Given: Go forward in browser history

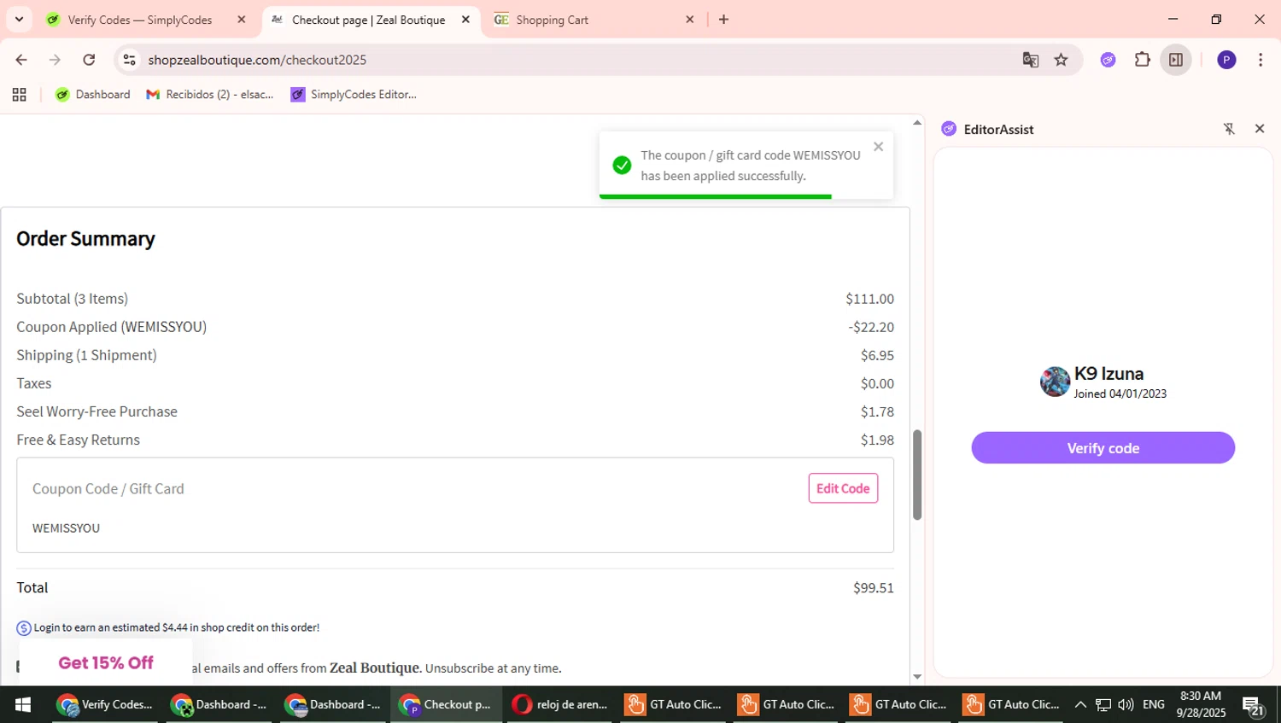Looking at the screenshot, I should coord(55,60).
